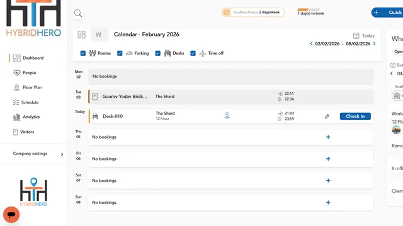Click the Schedule checklist icon
Image resolution: width=403 pixels, height=226 pixels.
16,102
